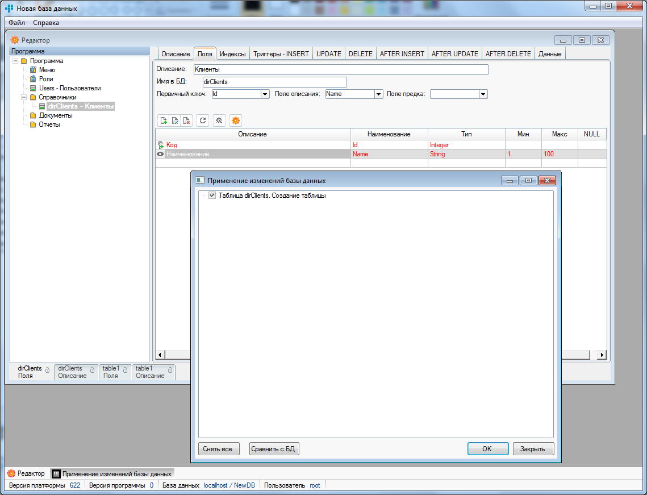Select the Роли item in program tree

pyautogui.click(x=46, y=79)
